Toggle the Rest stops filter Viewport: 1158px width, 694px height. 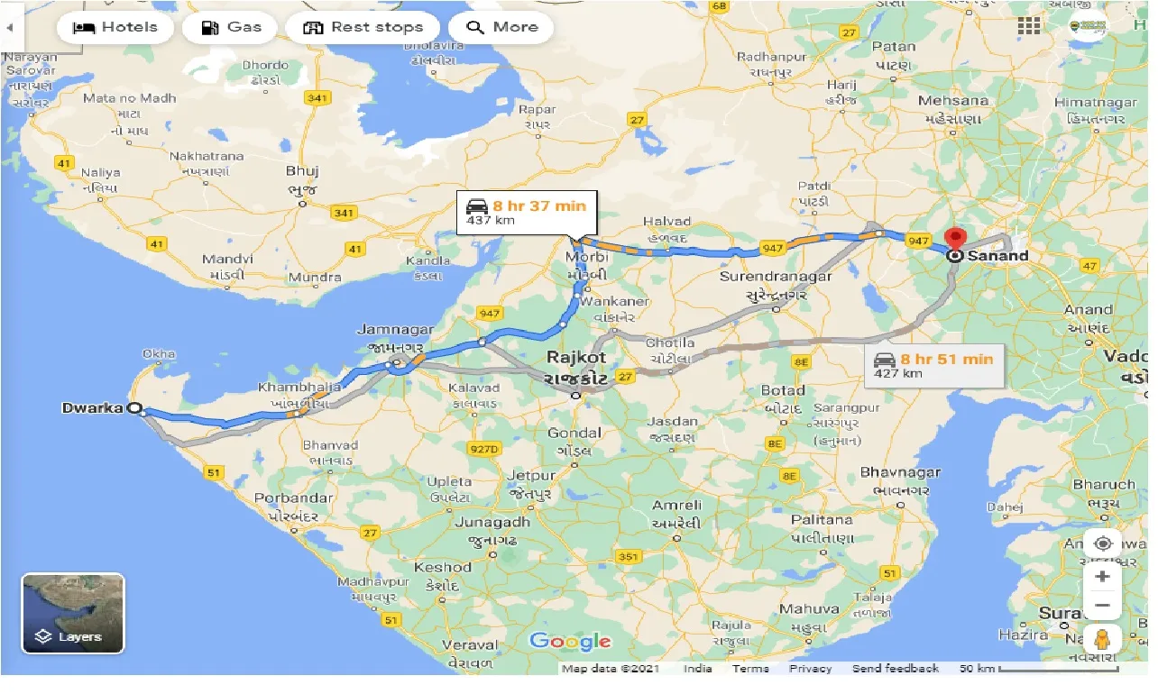363,27
